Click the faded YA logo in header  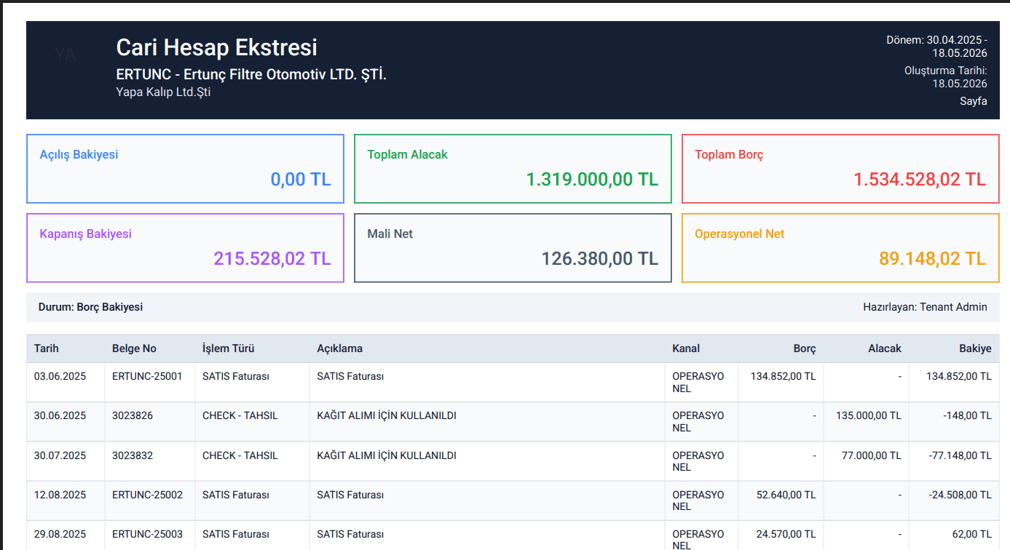[x=65, y=54]
